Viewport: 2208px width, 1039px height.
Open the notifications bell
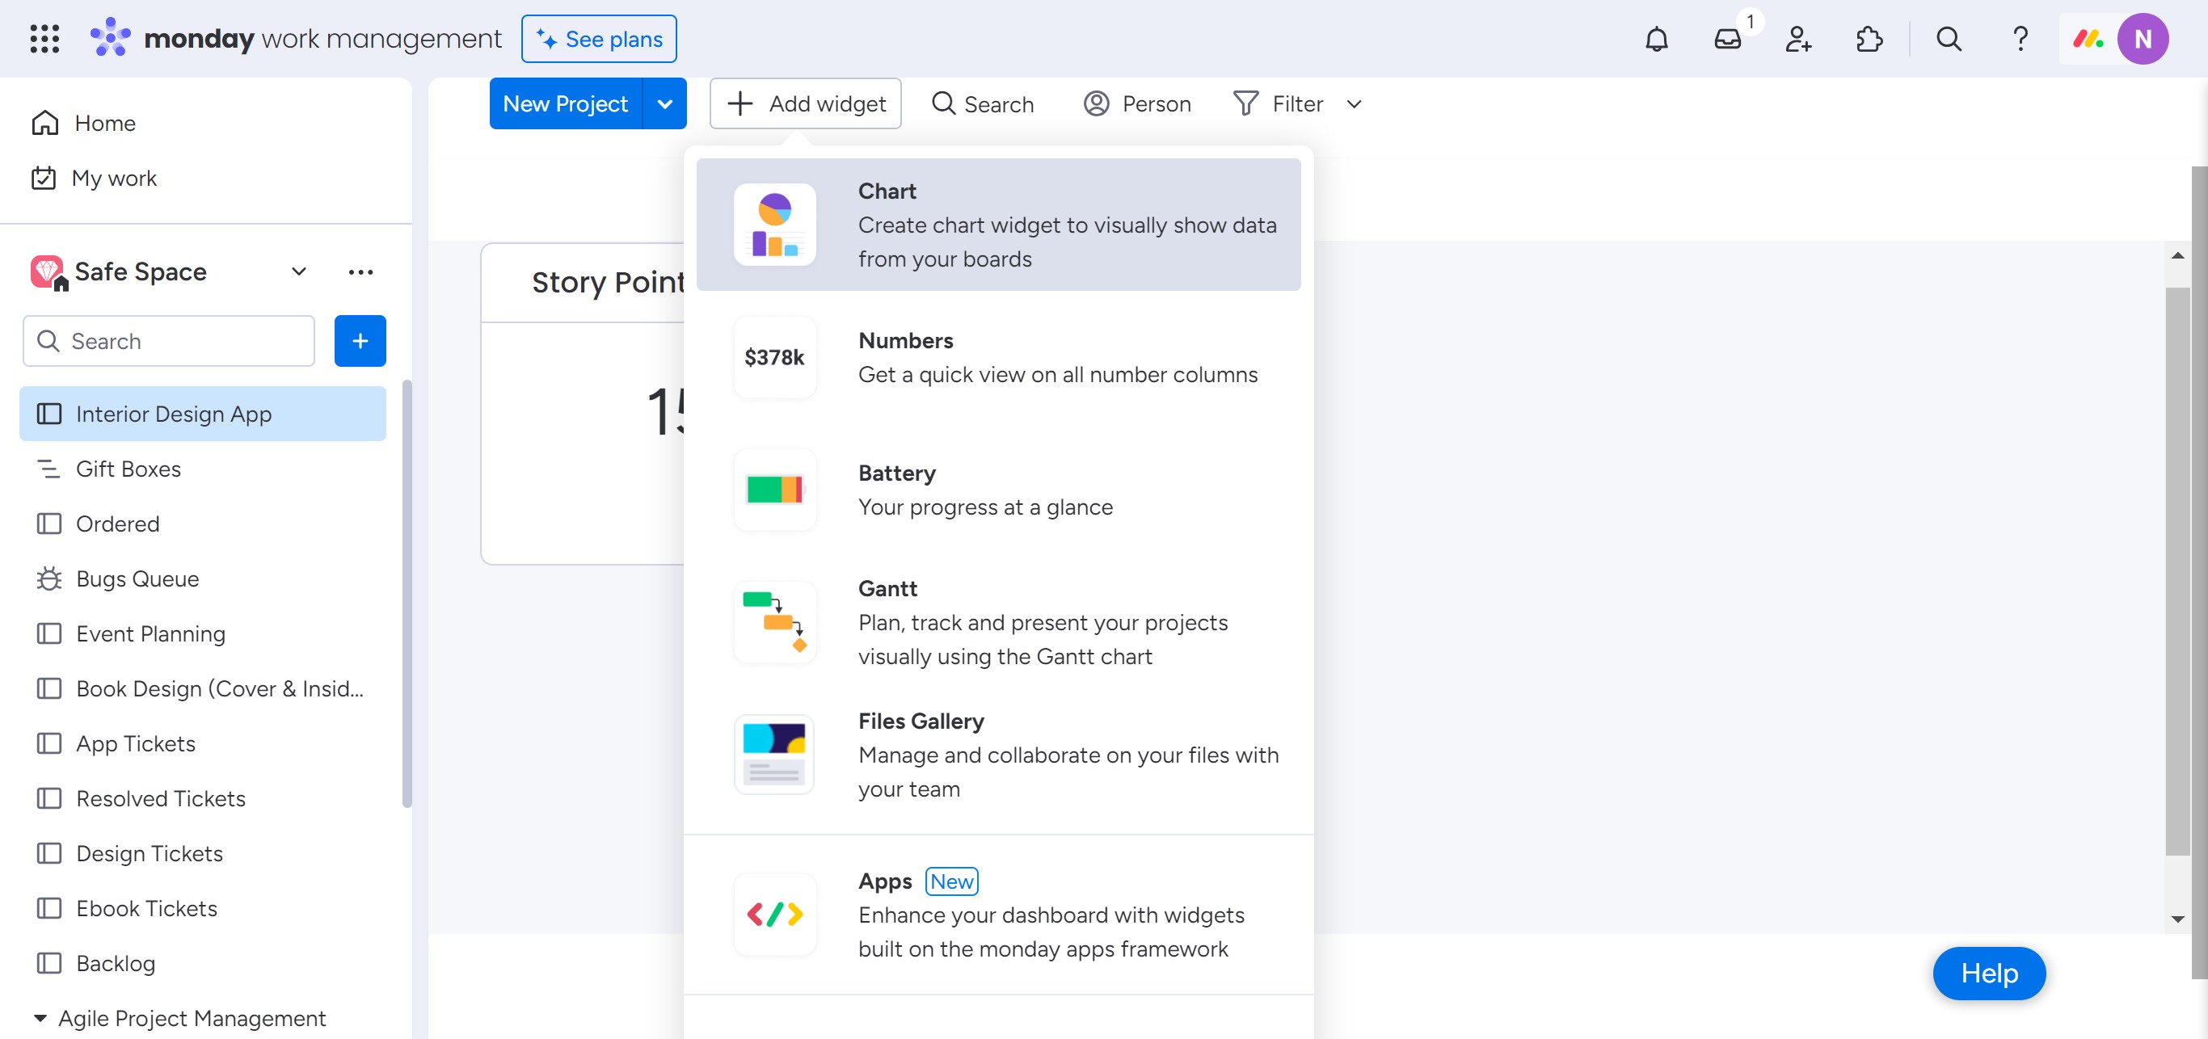(x=1656, y=40)
